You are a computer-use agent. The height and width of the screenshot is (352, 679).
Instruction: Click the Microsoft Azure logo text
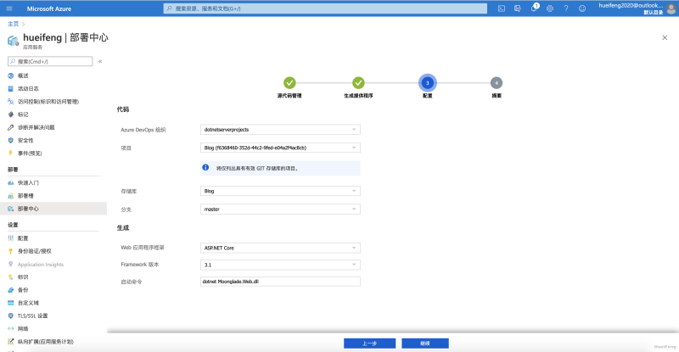pyautogui.click(x=49, y=8)
